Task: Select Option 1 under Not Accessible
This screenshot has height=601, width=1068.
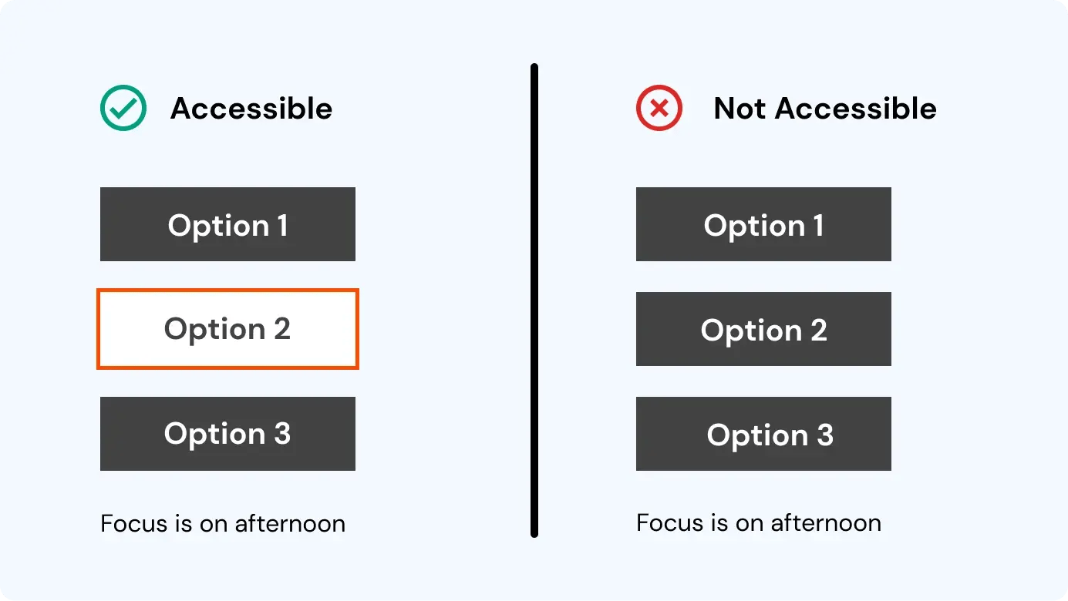Action: tap(763, 224)
